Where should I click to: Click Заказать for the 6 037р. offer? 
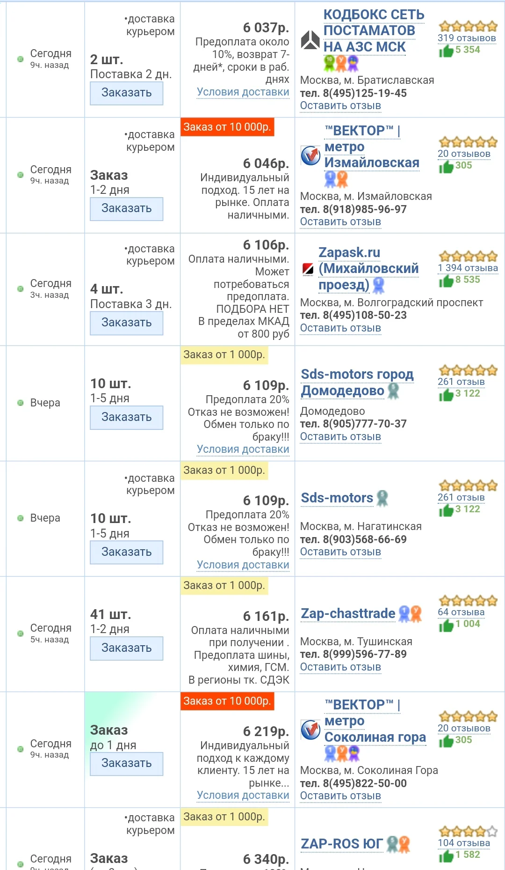[127, 93]
